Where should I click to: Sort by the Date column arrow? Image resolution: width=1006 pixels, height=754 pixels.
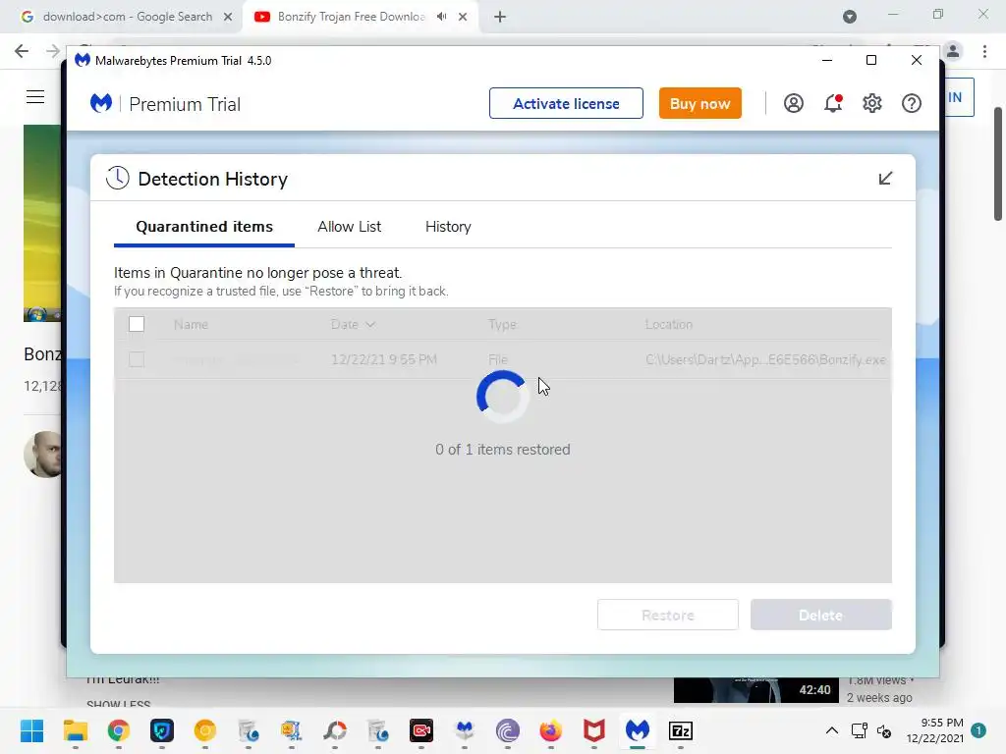pyautogui.click(x=370, y=324)
